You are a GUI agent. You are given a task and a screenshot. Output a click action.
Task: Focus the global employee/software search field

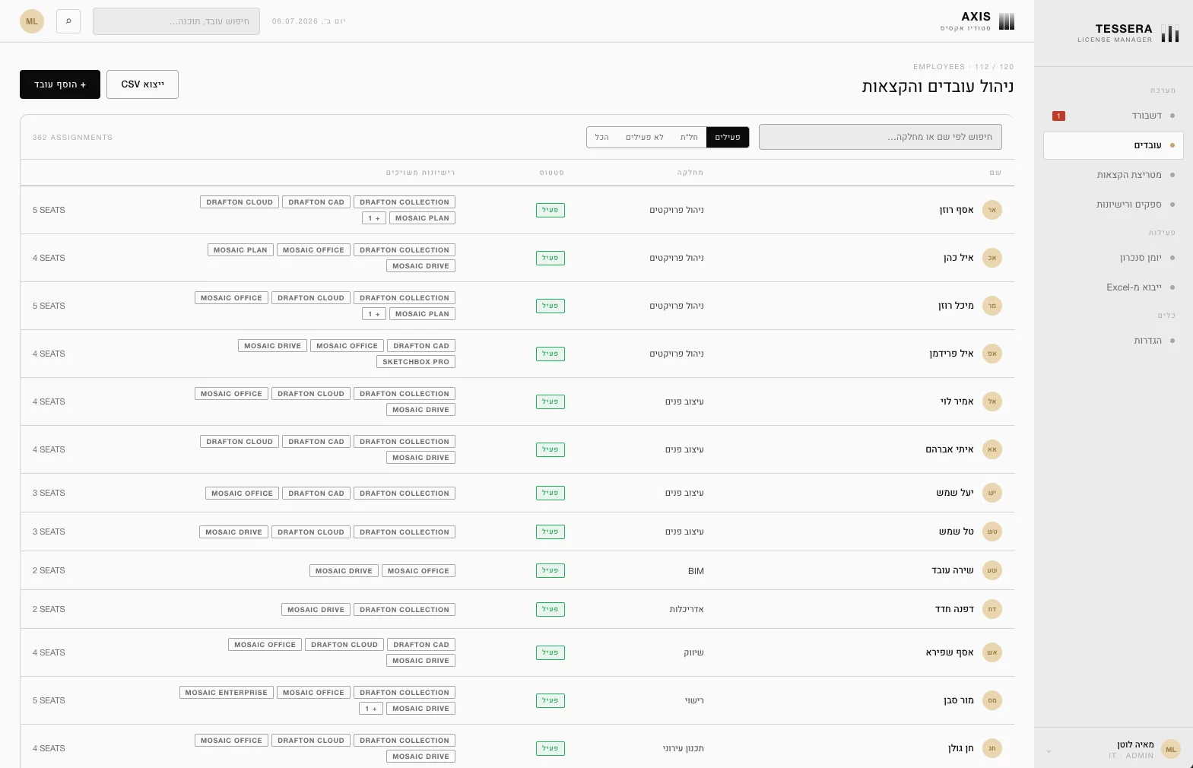pyautogui.click(x=176, y=21)
